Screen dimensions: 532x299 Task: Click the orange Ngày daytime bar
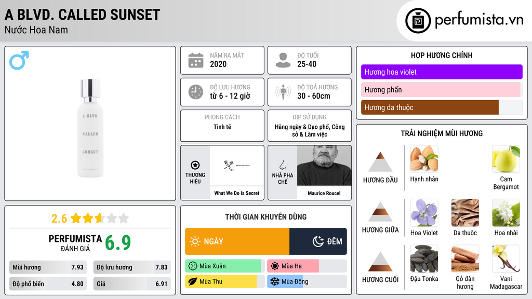[237, 241]
